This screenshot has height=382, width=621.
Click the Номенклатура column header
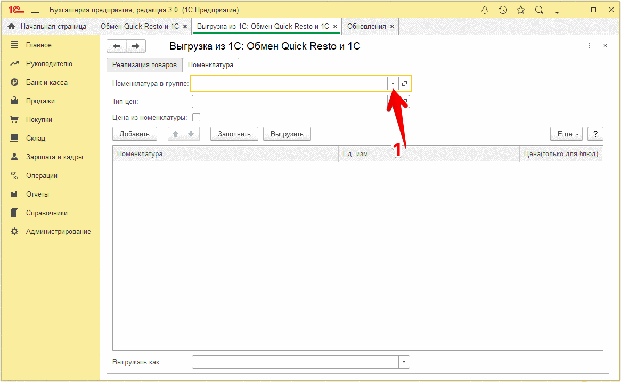tap(225, 154)
